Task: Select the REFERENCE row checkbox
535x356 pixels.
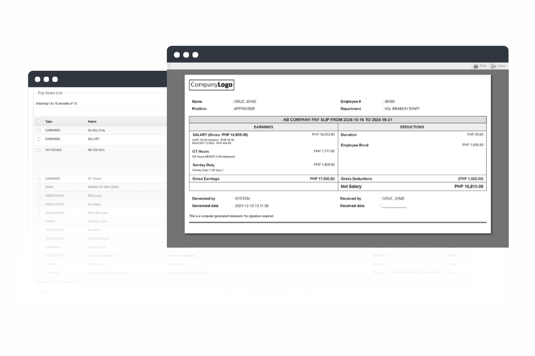Action: click(39, 150)
